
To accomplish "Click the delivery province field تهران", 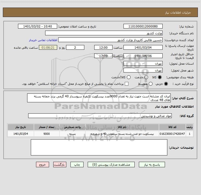I will (x=143, y=64).
